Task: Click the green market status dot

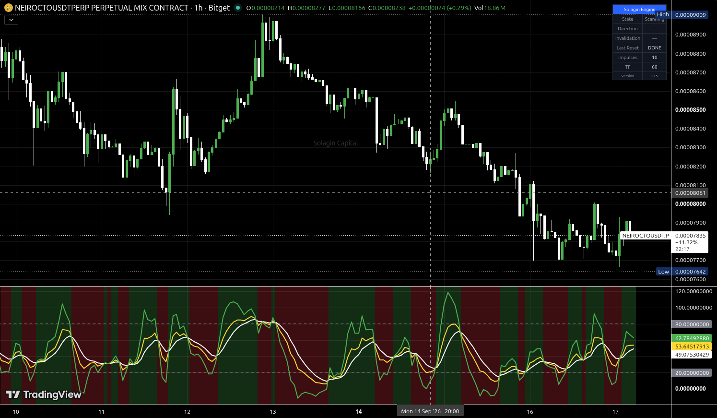Action: click(238, 8)
